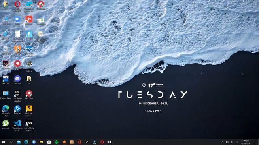
Task: Open Zoom from the taskbar
Action: 34,142
